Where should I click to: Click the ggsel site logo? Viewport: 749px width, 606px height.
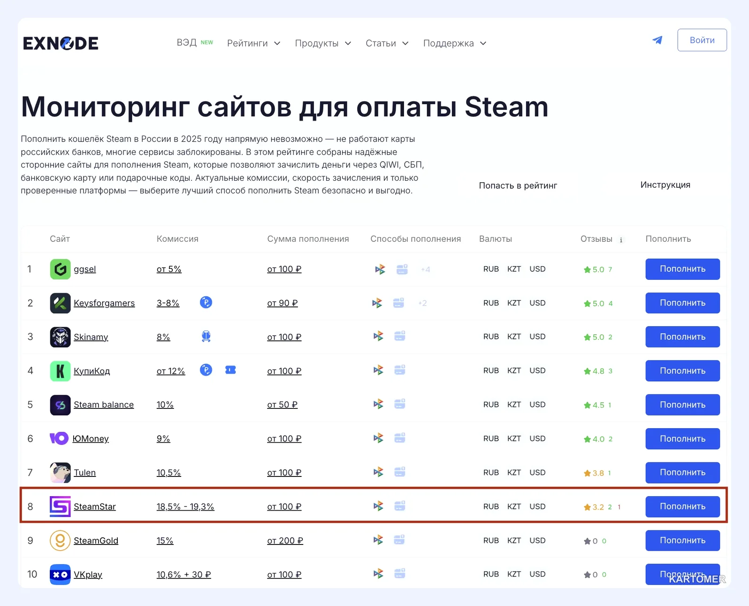pyautogui.click(x=60, y=269)
